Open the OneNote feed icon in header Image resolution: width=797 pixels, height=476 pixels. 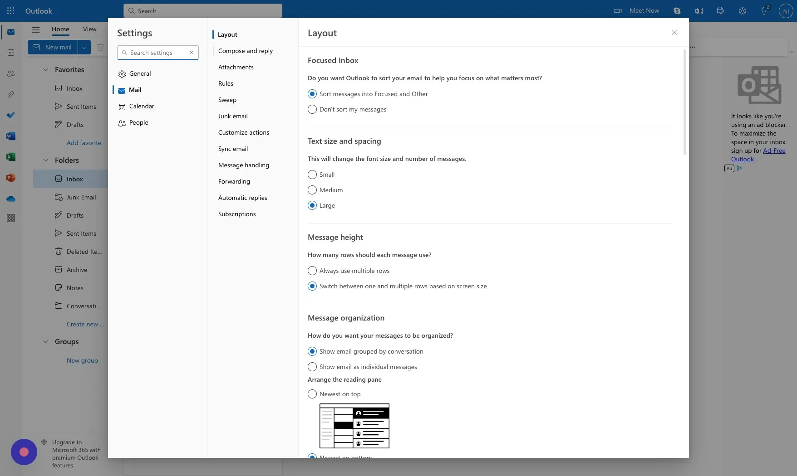tap(699, 10)
